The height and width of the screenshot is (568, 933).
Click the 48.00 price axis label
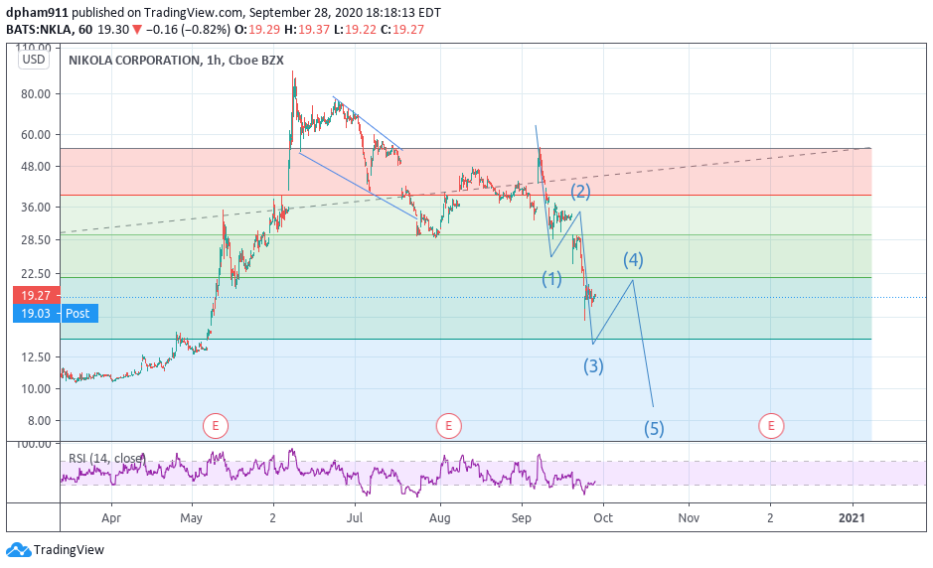click(x=37, y=167)
